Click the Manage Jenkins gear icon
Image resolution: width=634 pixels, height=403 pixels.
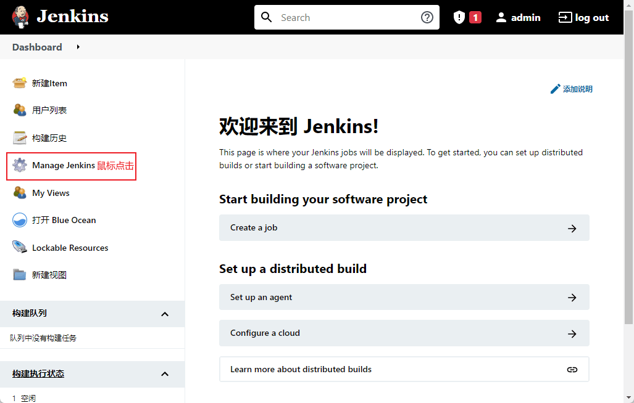click(x=19, y=165)
